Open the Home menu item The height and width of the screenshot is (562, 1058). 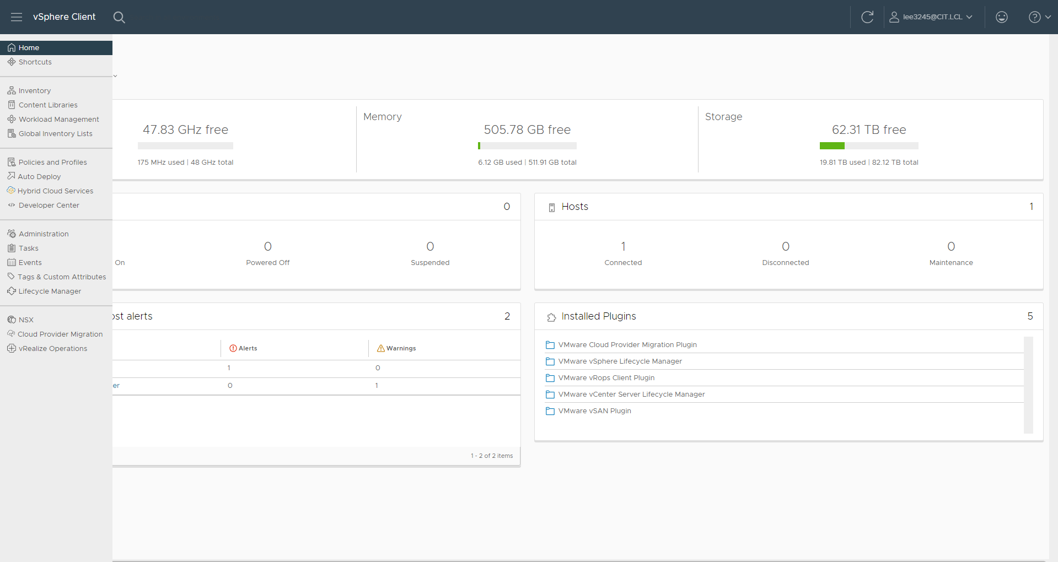point(56,48)
